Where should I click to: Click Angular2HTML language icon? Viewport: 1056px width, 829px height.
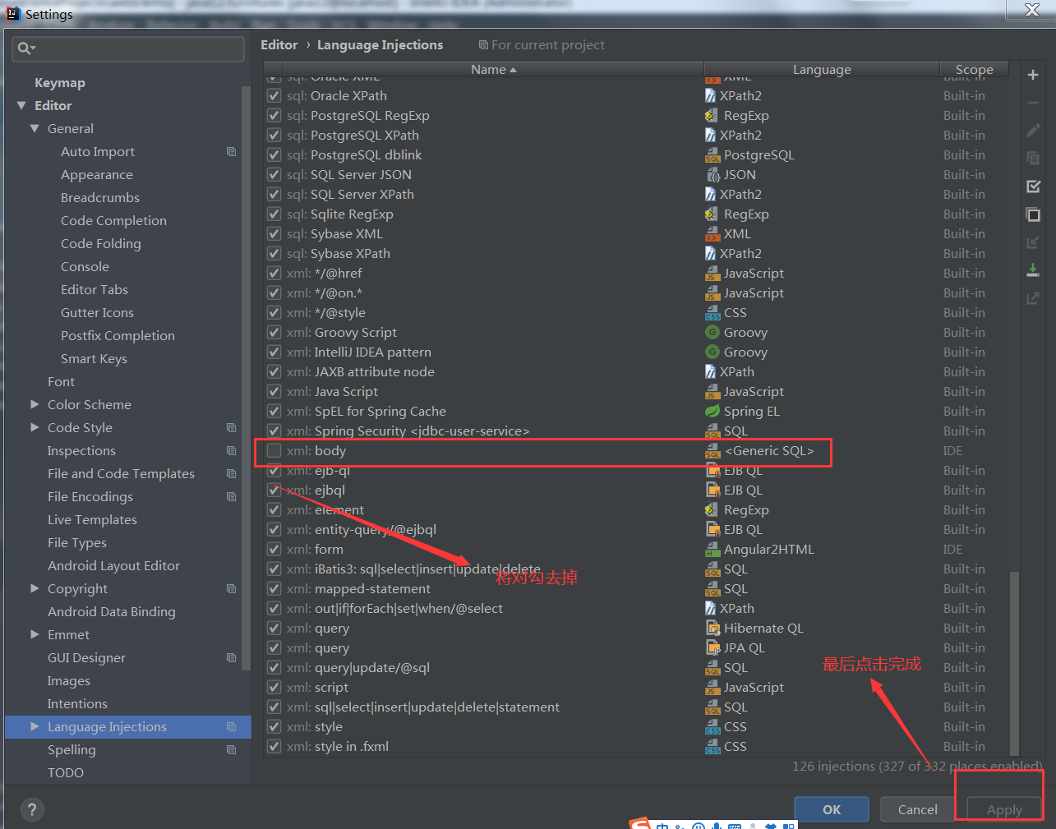tap(712, 549)
